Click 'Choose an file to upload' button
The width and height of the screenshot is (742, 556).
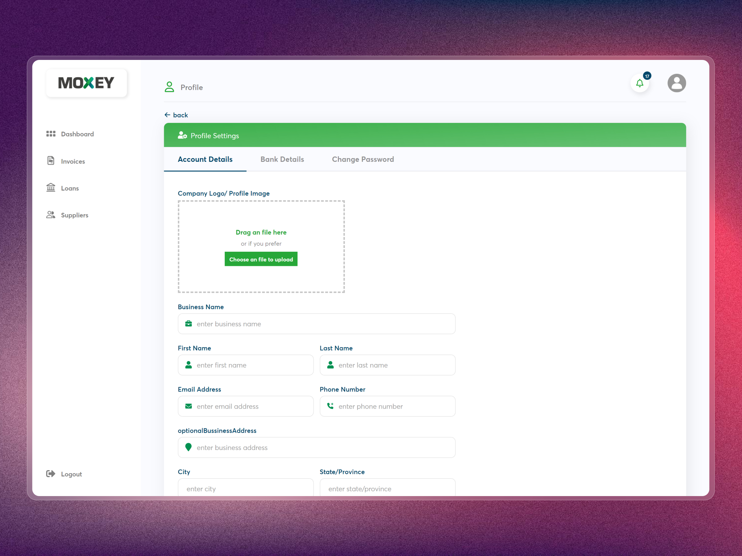pos(261,259)
